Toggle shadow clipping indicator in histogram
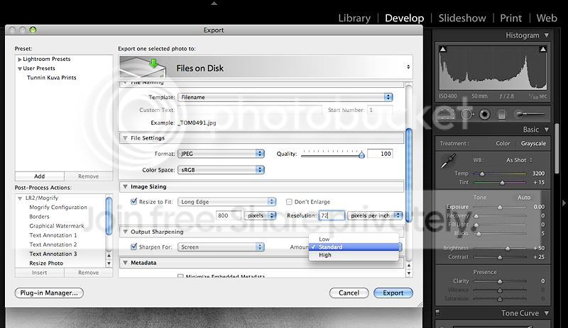 coord(444,49)
